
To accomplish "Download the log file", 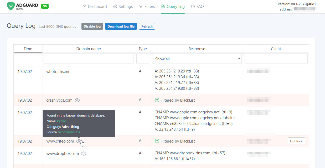I will coord(121,27).
